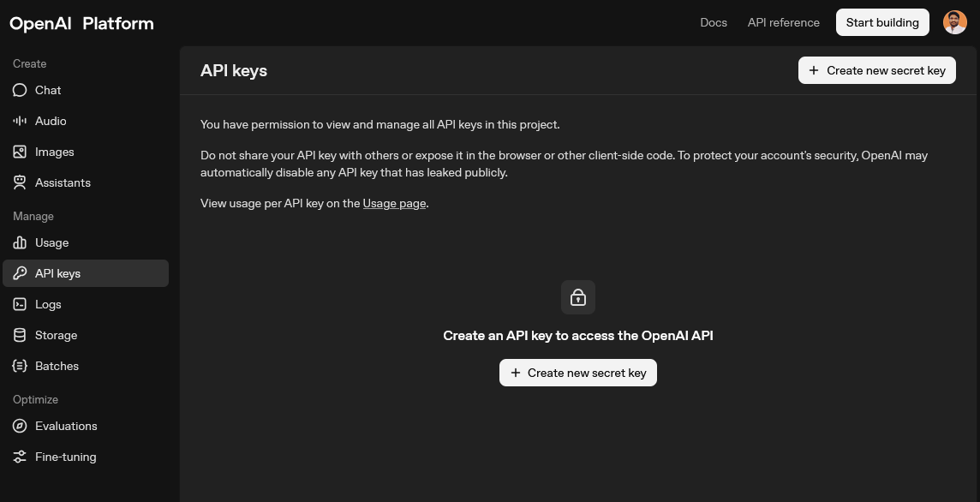Click the Usage bar chart icon
Viewport: 980px width, 502px height.
[20, 242]
